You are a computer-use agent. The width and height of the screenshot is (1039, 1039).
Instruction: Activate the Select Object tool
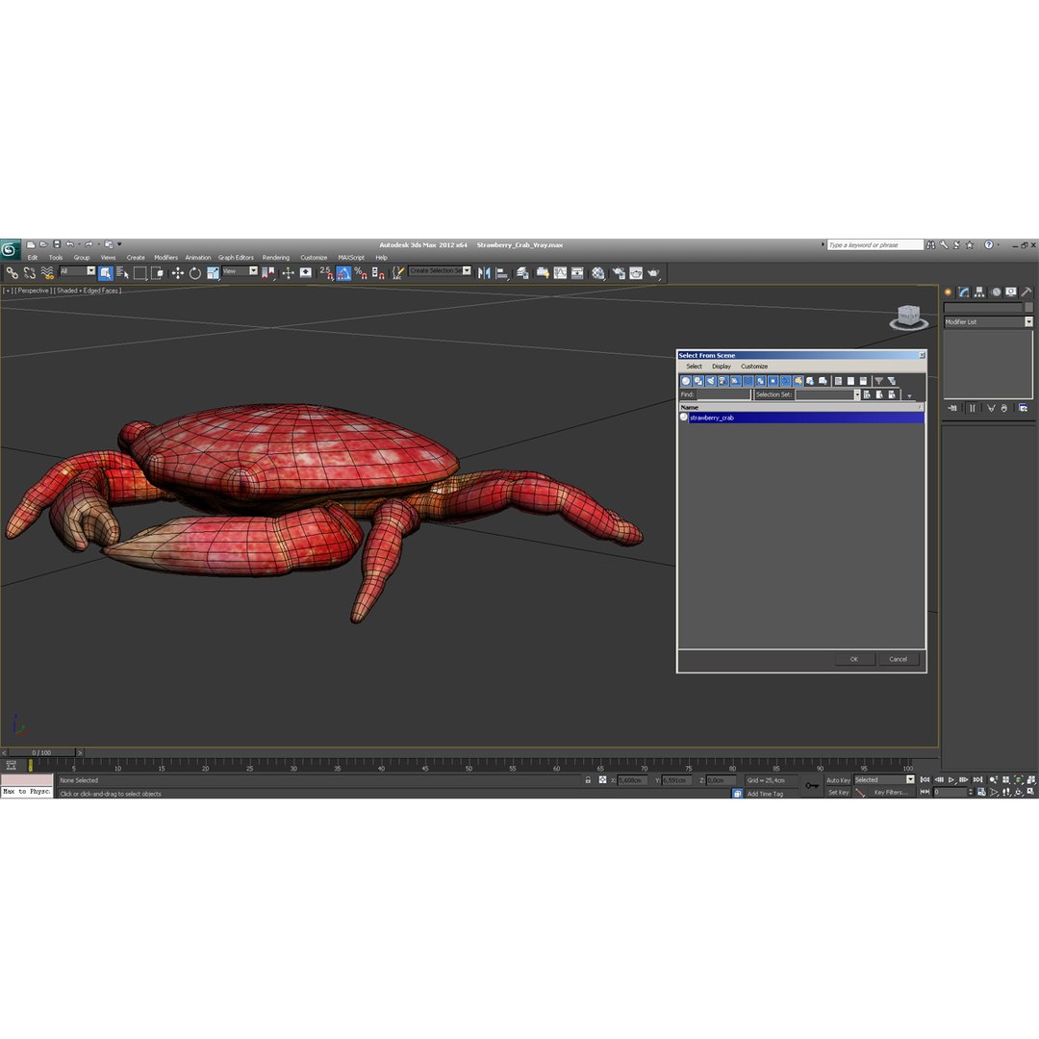tap(106, 273)
